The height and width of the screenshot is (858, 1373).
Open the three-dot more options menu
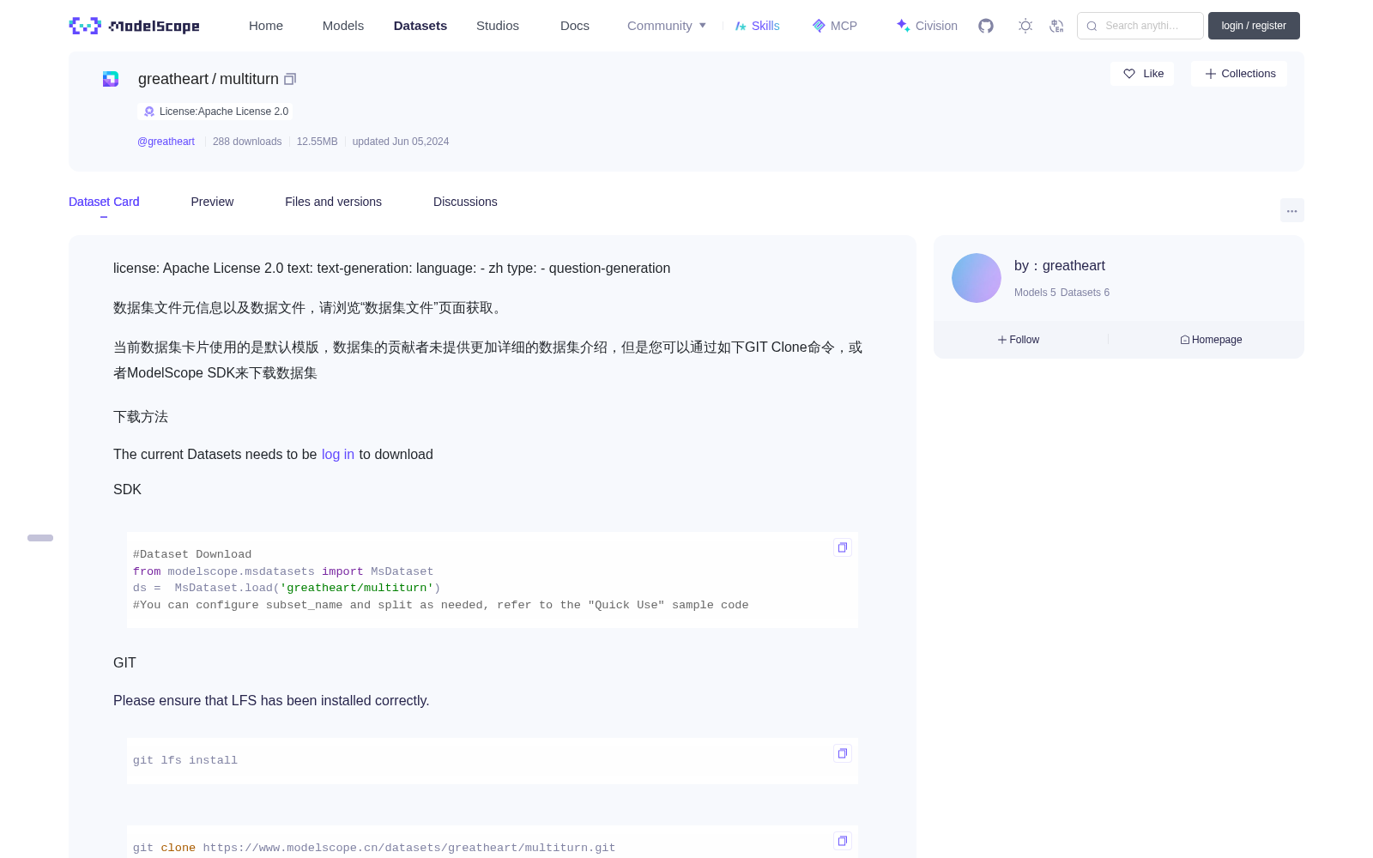coord(1291,210)
